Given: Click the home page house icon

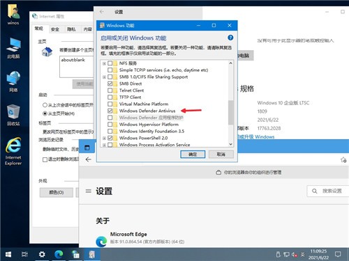Looking at the screenshot, I should (x=47, y=52).
